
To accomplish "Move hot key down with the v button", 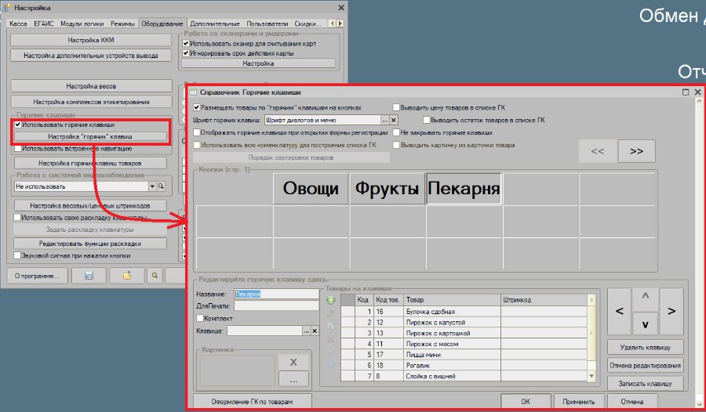I will pyautogui.click(x=646, y=323).
